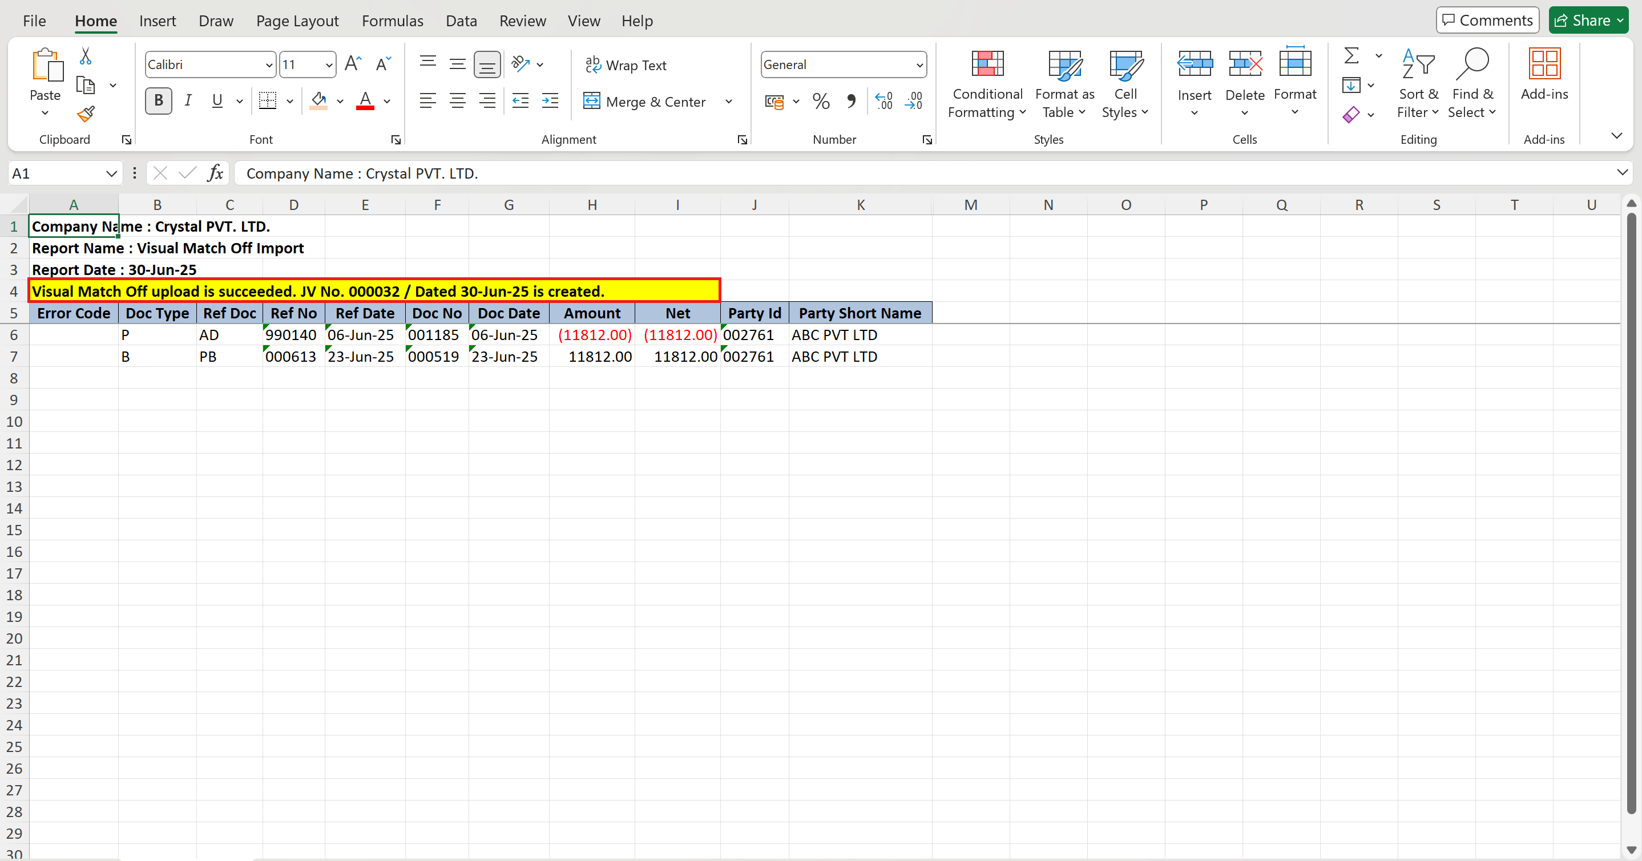Expand the Name Box dropdown arrow
This screenshot has height=861, width=1642.
(111, 173)
